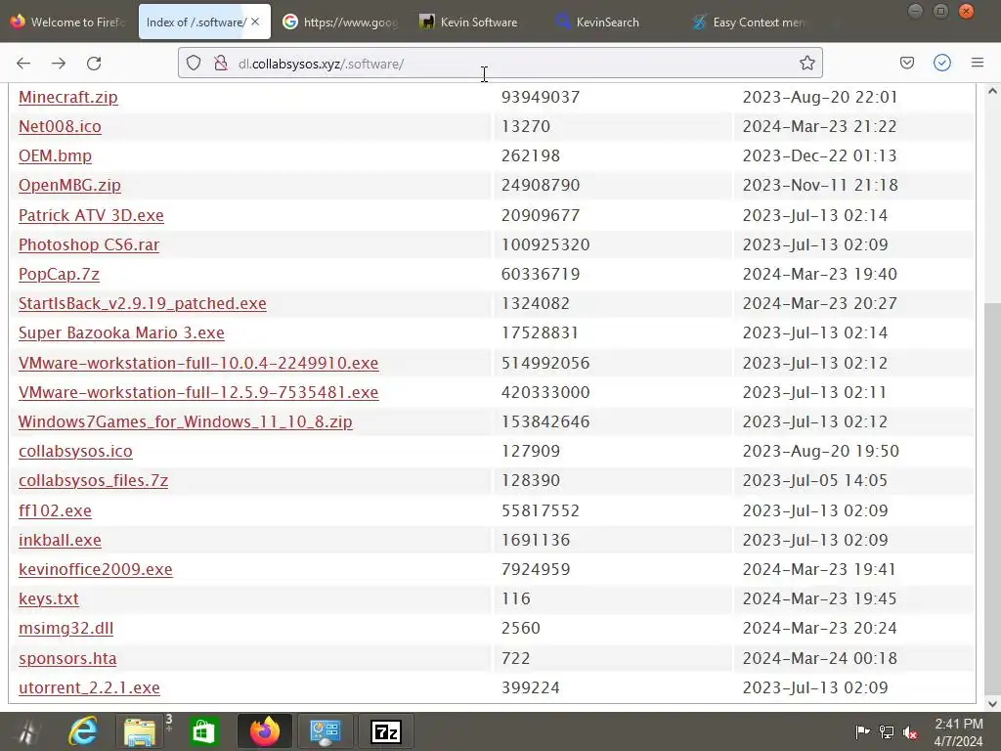Click the page scrollbar up arrow
Screen dimensions: 1001x751
click(x=992, y=91)
